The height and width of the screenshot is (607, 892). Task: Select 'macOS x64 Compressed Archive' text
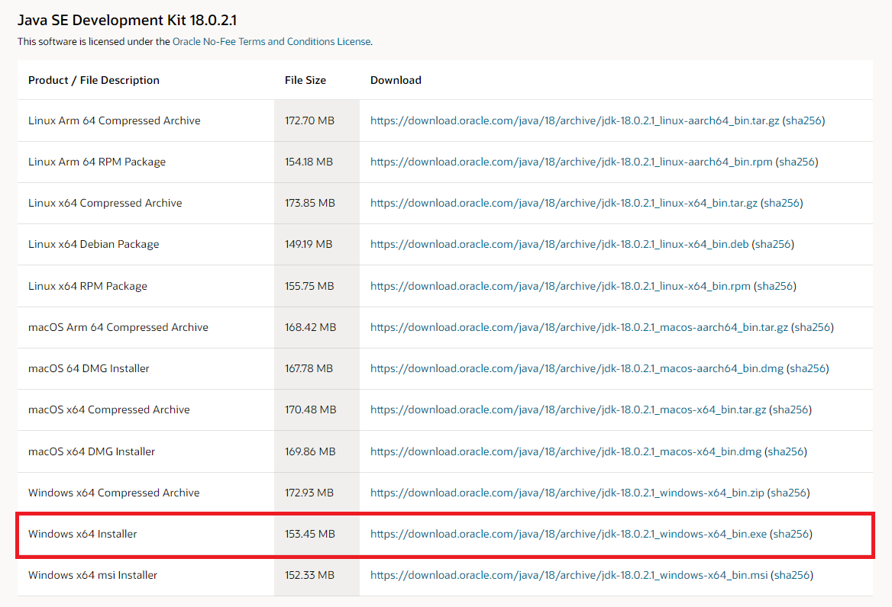point(109,409)
